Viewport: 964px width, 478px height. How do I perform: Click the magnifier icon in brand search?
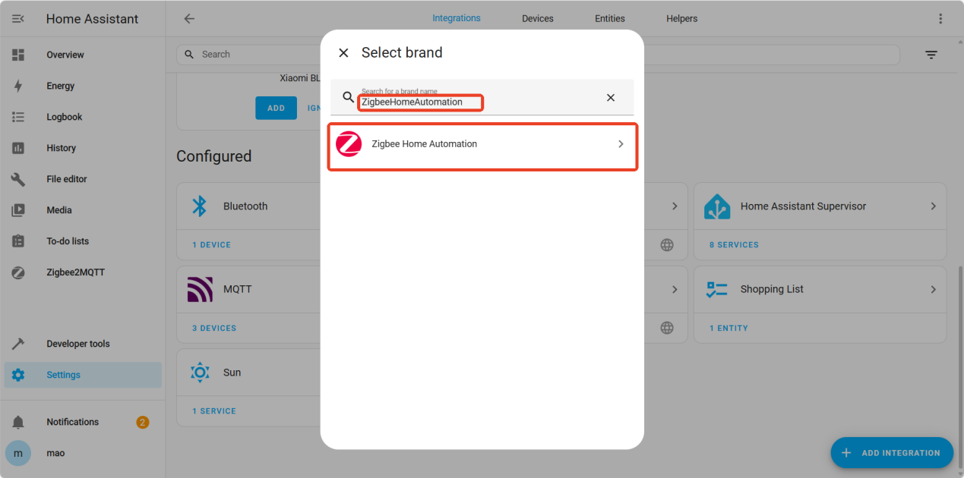[x=349, y=98]
